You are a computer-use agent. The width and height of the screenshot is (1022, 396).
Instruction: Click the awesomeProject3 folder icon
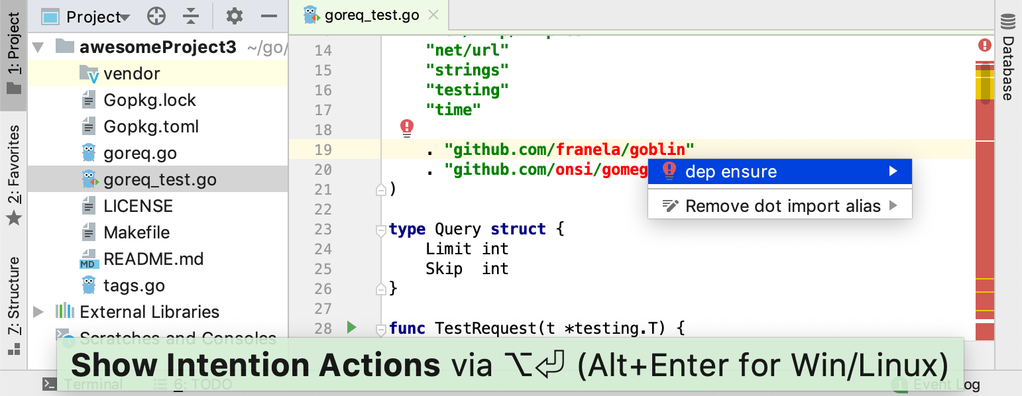coord(64,46)
